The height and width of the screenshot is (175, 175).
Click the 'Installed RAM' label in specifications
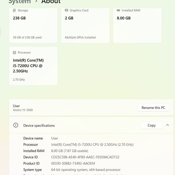point(34,151)
